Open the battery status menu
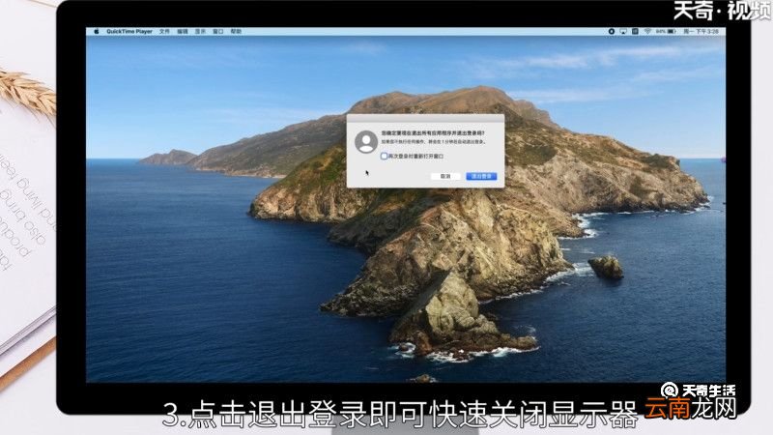 [x=666, y=31]
